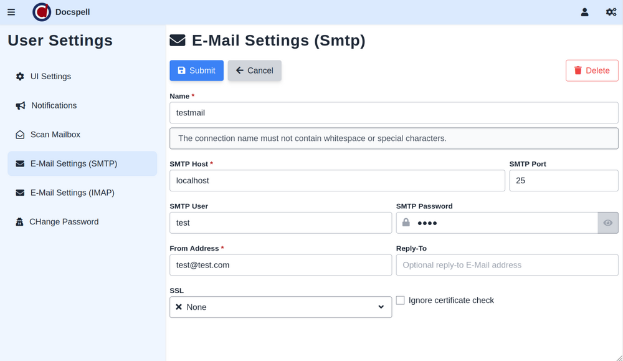The width and height of the screenshot is (623, 361).
Task: Click the envelope icon beside the page title
Action: (178, 41)
